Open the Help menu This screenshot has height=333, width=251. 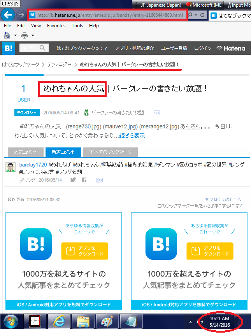(x=94, y=26)
